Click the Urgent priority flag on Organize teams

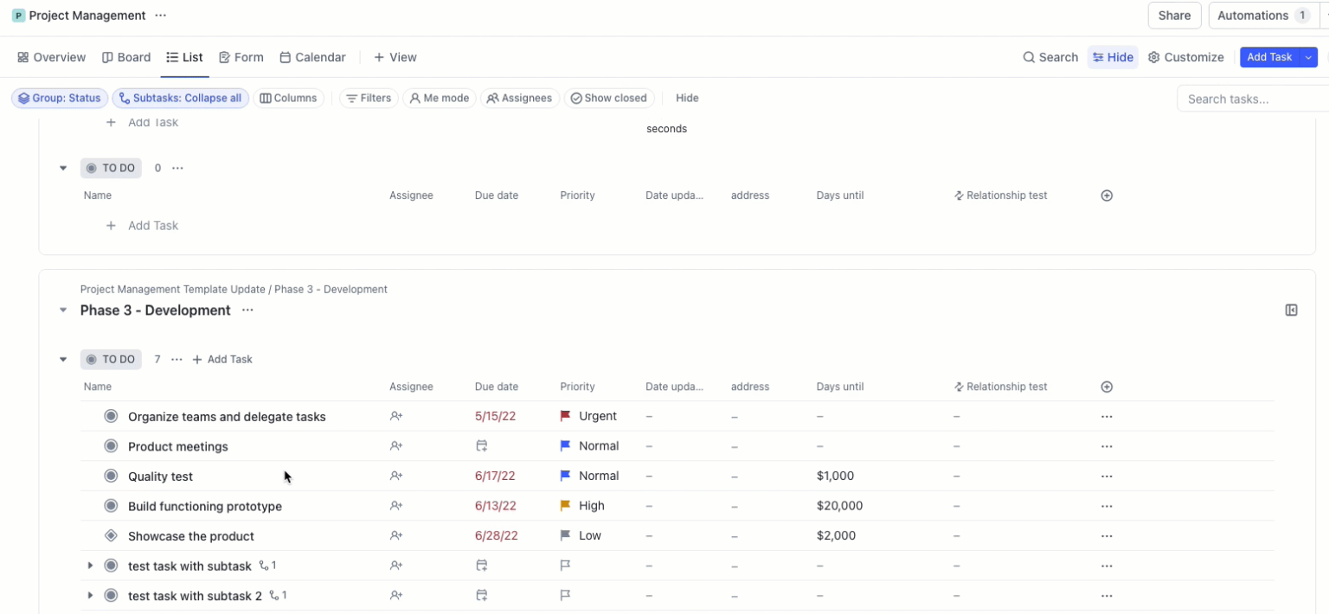pos(564,416)
